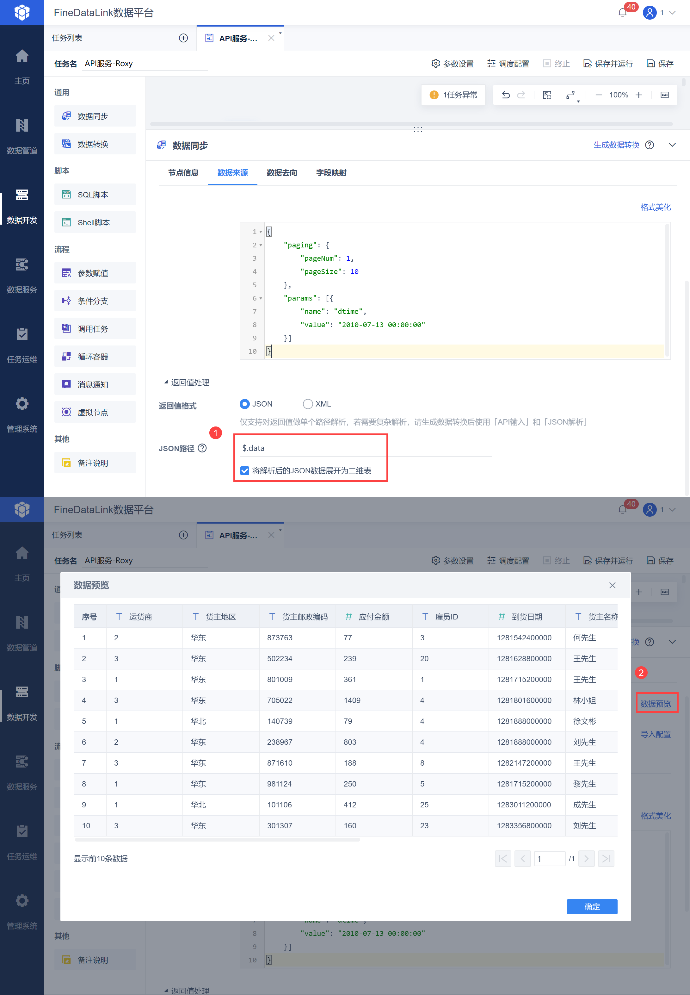Screen dimensions: 690x995
Task: Open 参数设置 gear icon
Action: pos(435,64)
